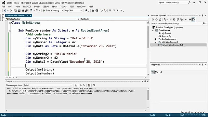208x117 pixels.
Task: Open the TOOLS menu
Action: pos(63,6)
